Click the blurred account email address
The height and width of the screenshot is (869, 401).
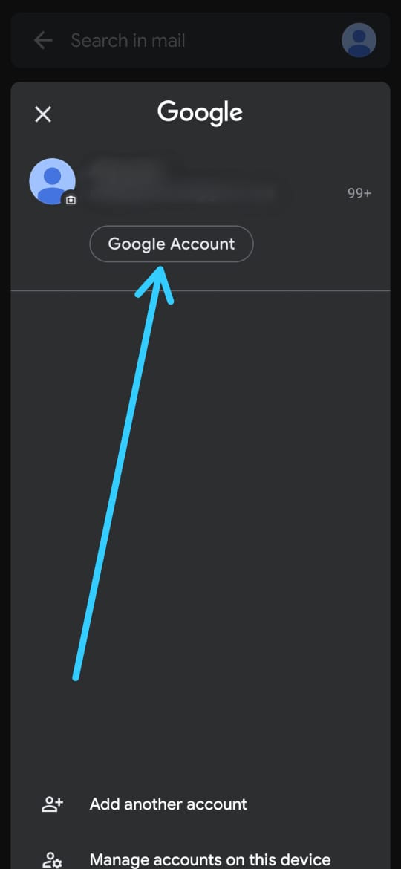183,193
